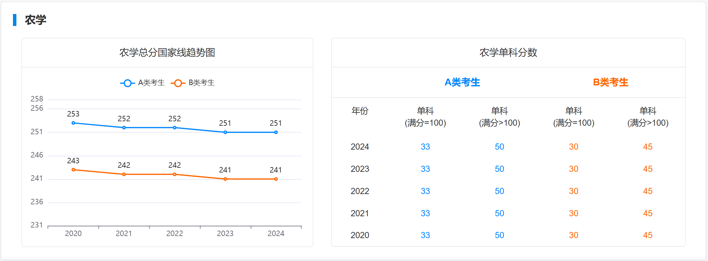
Task: Click the 农学 section heading
Action: tap(36, 20)
